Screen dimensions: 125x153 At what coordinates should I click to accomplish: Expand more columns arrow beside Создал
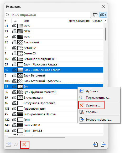[x=105, y=21]
